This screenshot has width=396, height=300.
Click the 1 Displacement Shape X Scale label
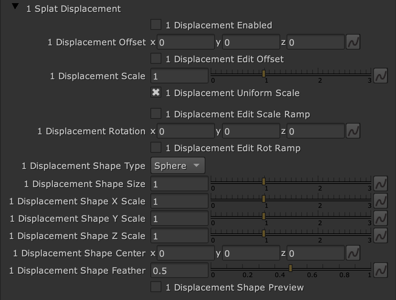tap(77, 201)
